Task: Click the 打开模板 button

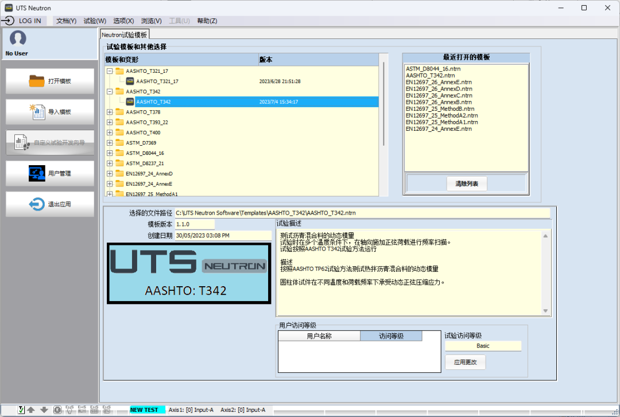Action: 50,81
